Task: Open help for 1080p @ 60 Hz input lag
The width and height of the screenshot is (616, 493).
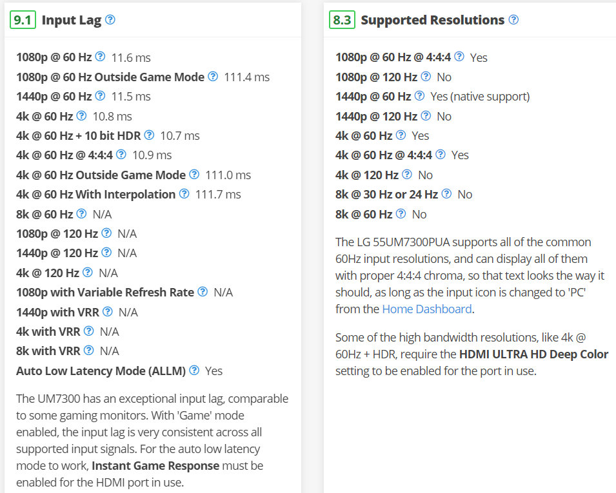Action: coord(100,57)
